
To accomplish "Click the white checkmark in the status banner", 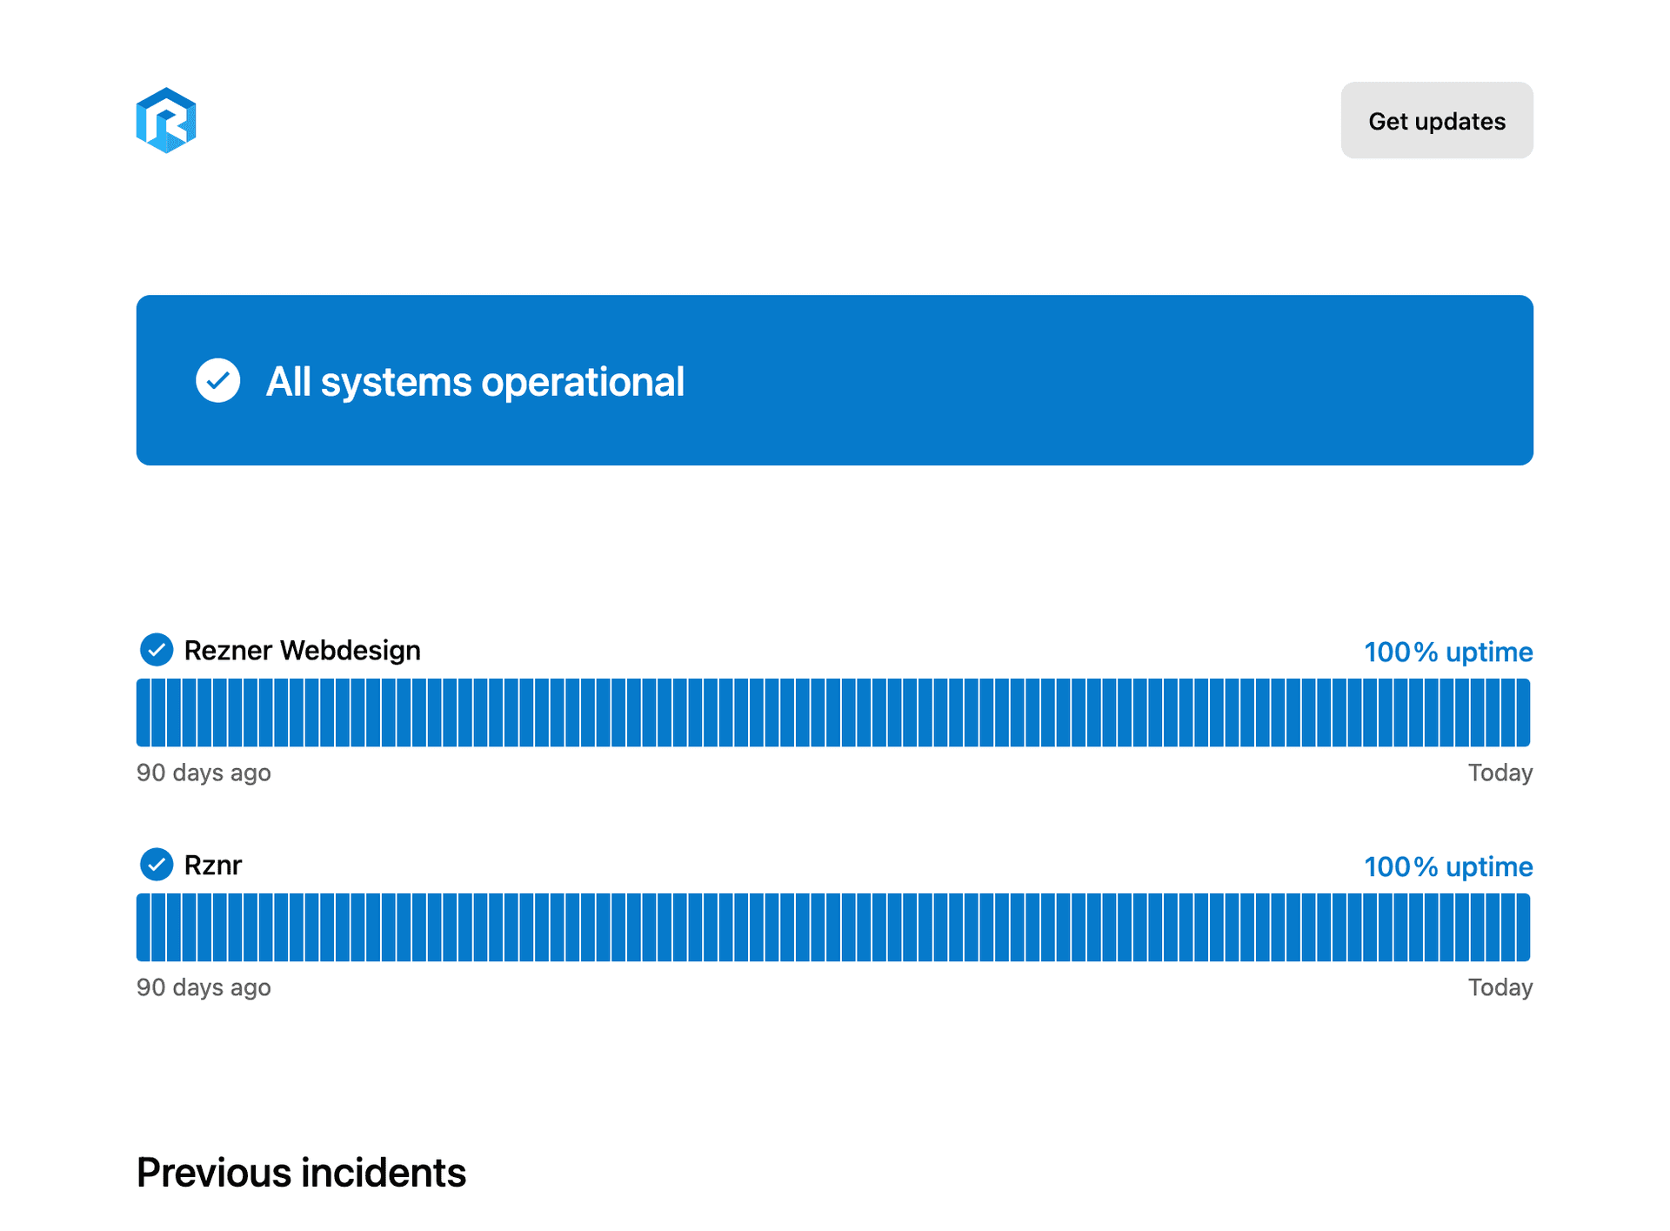I will (x=217, y=380).
